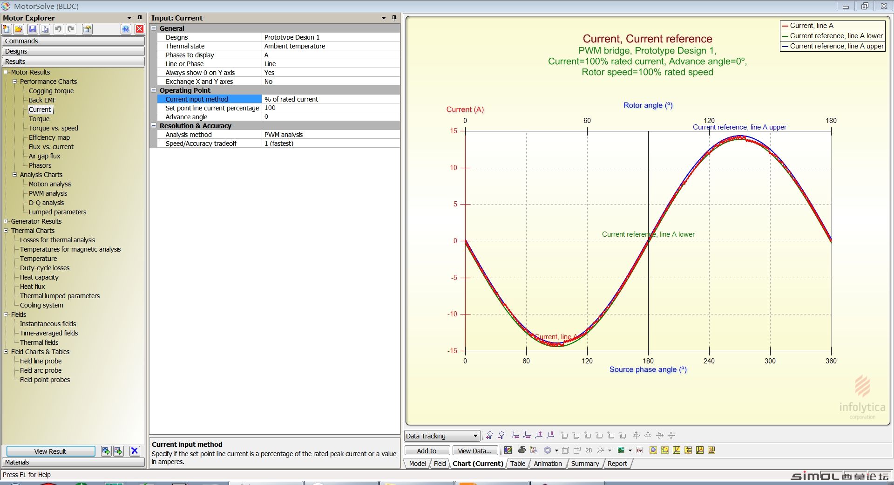The image size is (894, 485).
Task: Click the copy chart icon next to print
Action: pos(534,450)
